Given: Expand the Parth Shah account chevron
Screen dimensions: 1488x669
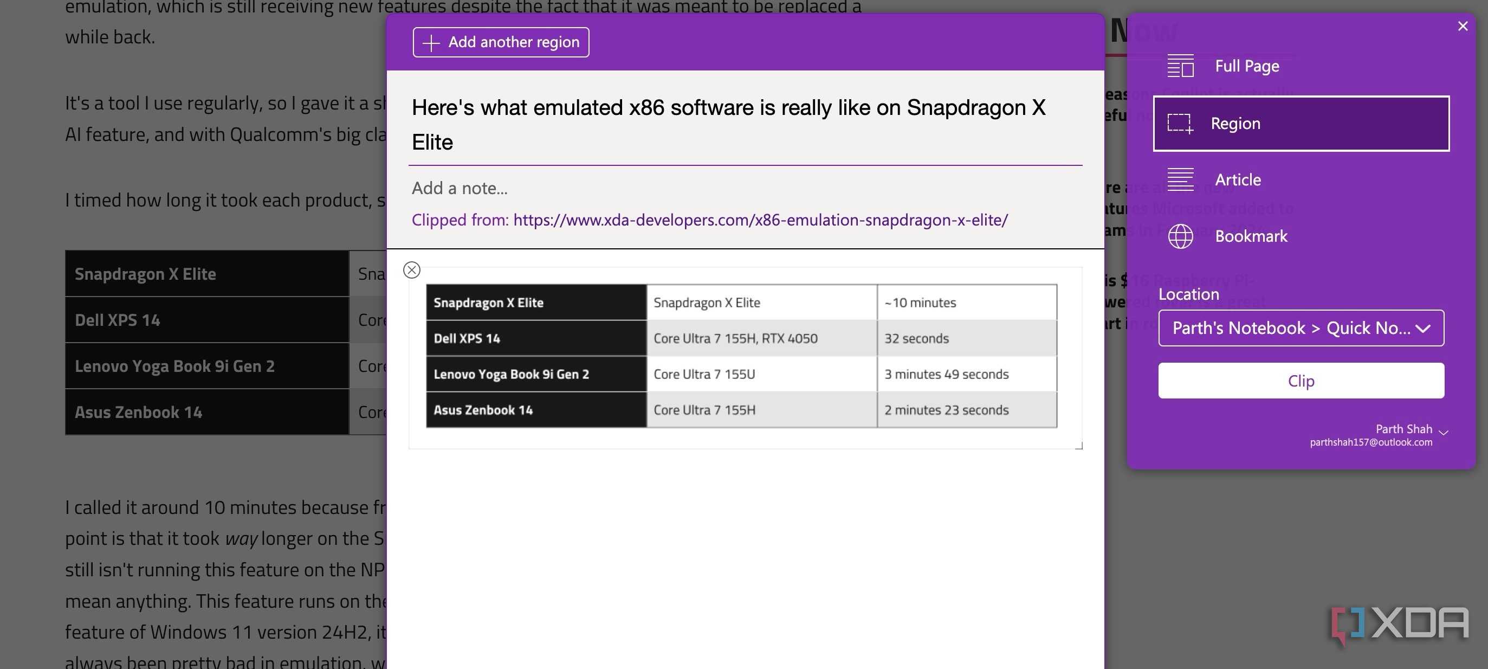Looking at the screenshot, I should 1444,432.
